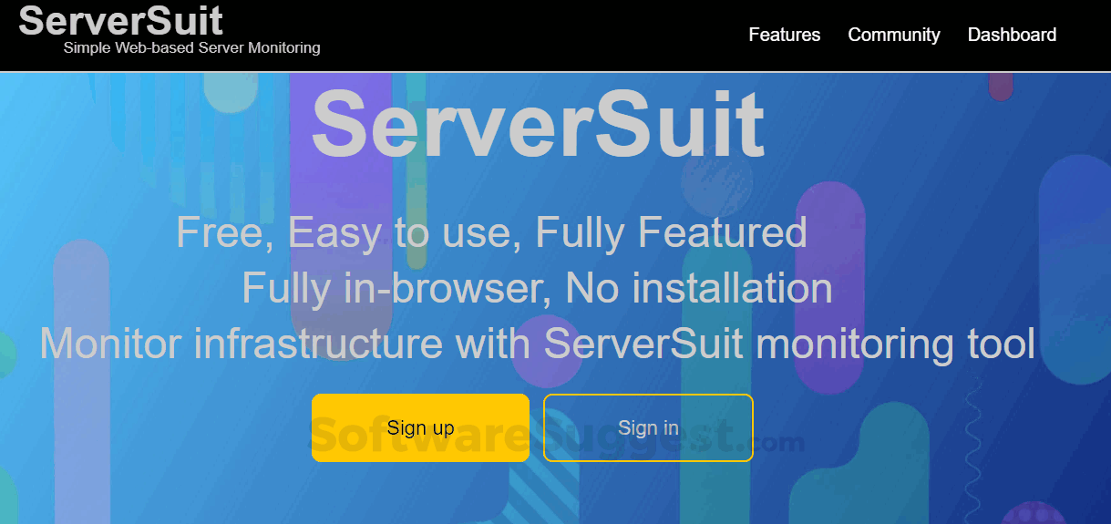The width and height of the screenshot is (1111, 524).
Task: Click the Fully in-browser, No installation line
Action: tap(537, 288)
